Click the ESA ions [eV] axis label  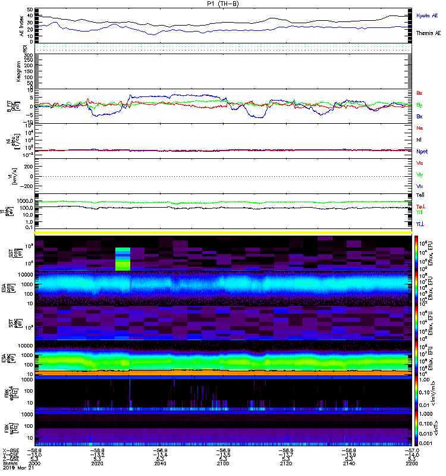(x=8, y=289)
